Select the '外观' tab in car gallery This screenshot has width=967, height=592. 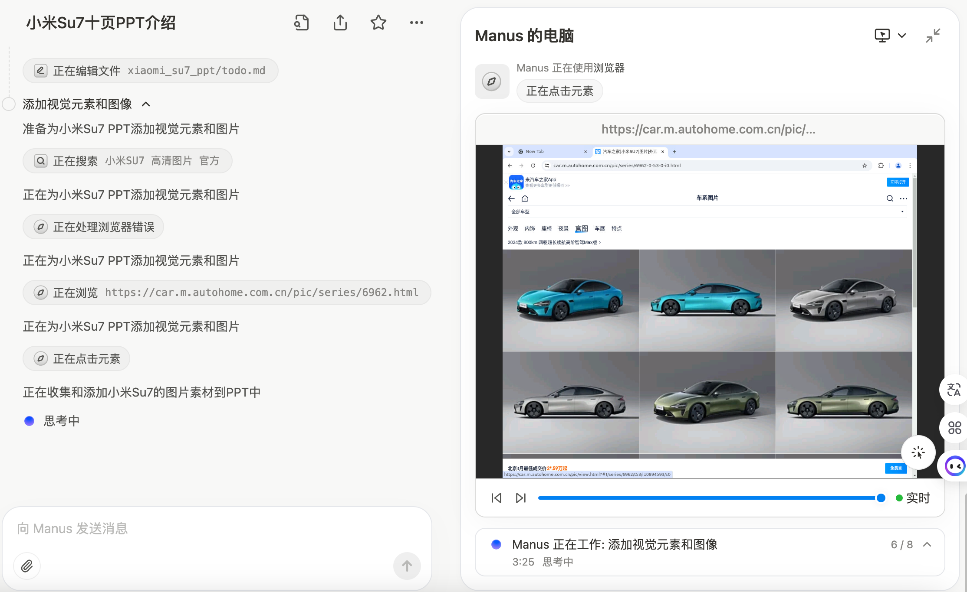coord(513,228)
